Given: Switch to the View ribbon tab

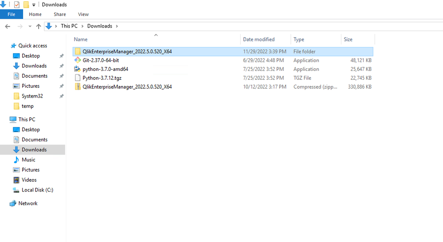Looking at the screenshot, I should pos(83,14).
